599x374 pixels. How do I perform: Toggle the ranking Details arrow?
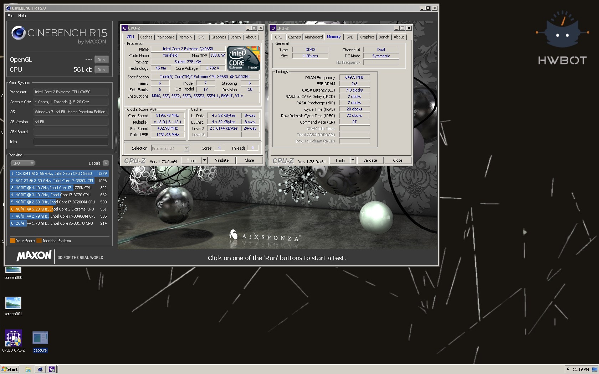pyautogui.click(x=106, y=163)
